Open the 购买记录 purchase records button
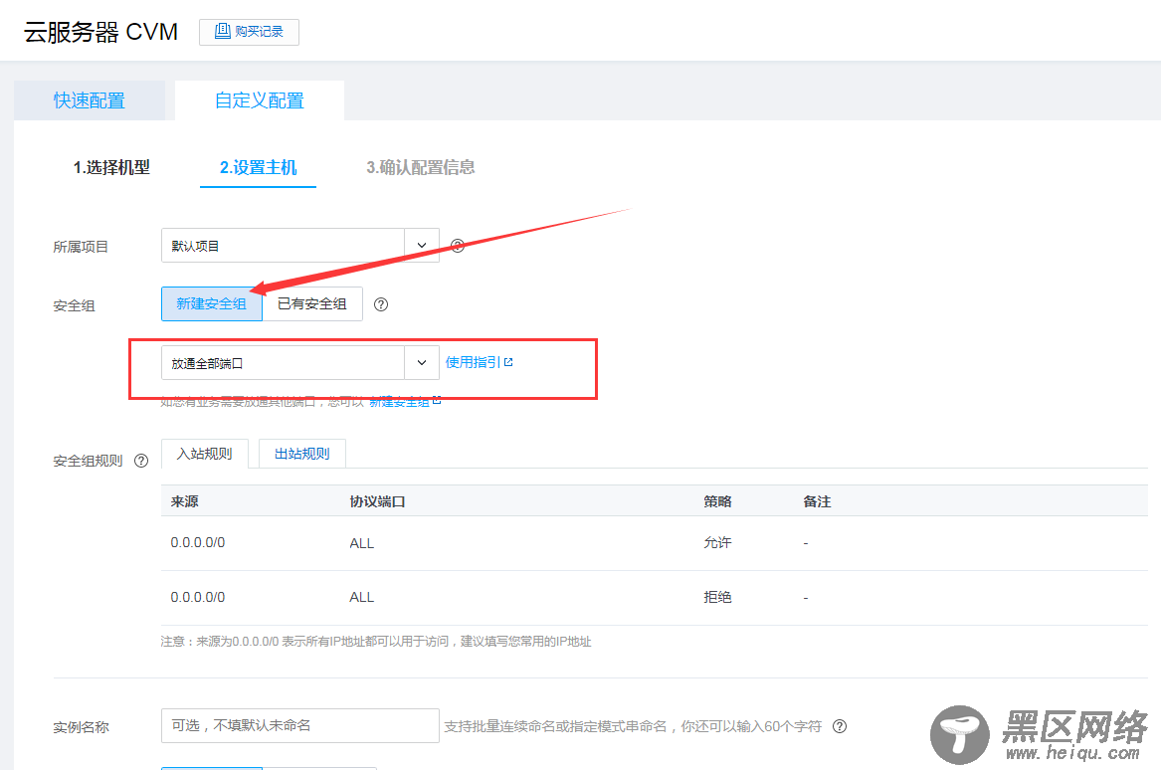The image size is (1161, 770). click(249, 32)
